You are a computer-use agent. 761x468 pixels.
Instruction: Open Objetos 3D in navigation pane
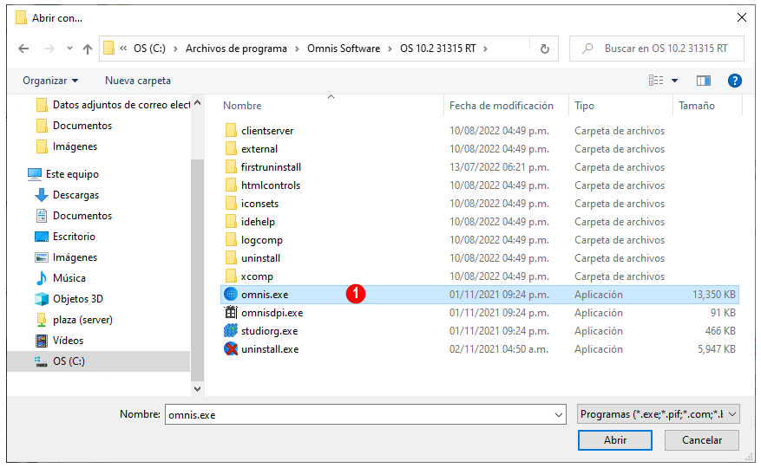(69, 299)
